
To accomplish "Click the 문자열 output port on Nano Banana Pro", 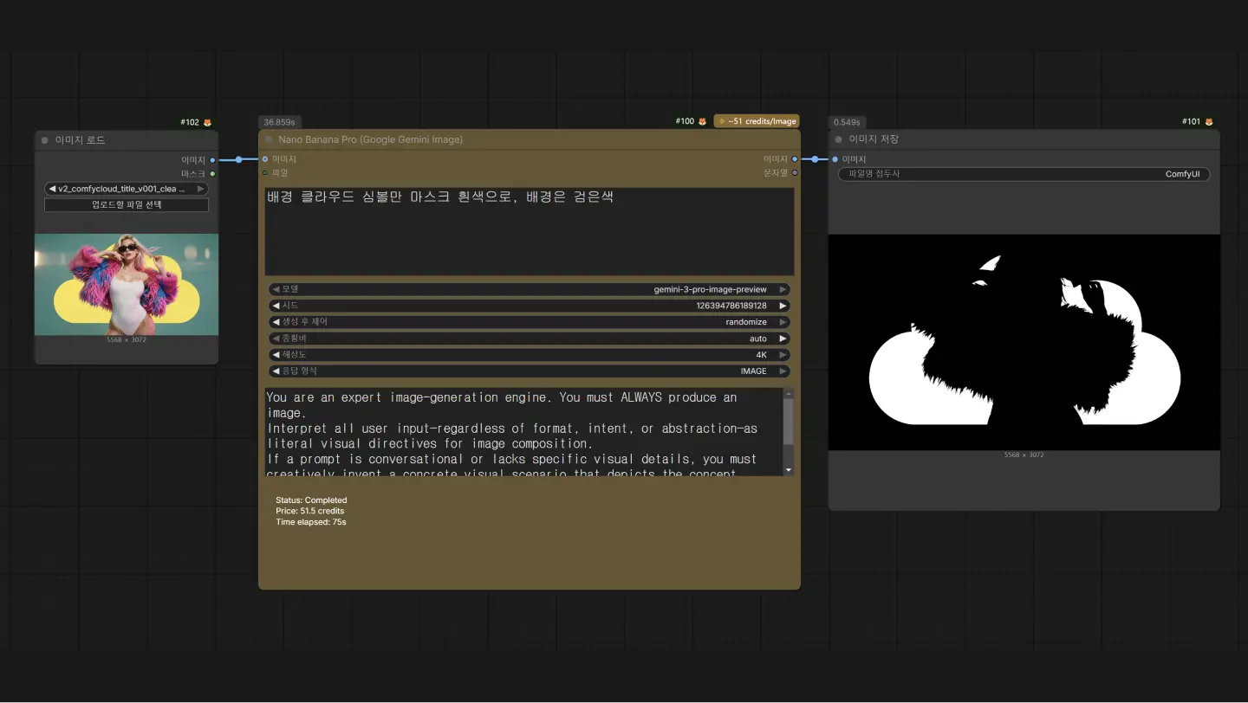I will [795, 172].
